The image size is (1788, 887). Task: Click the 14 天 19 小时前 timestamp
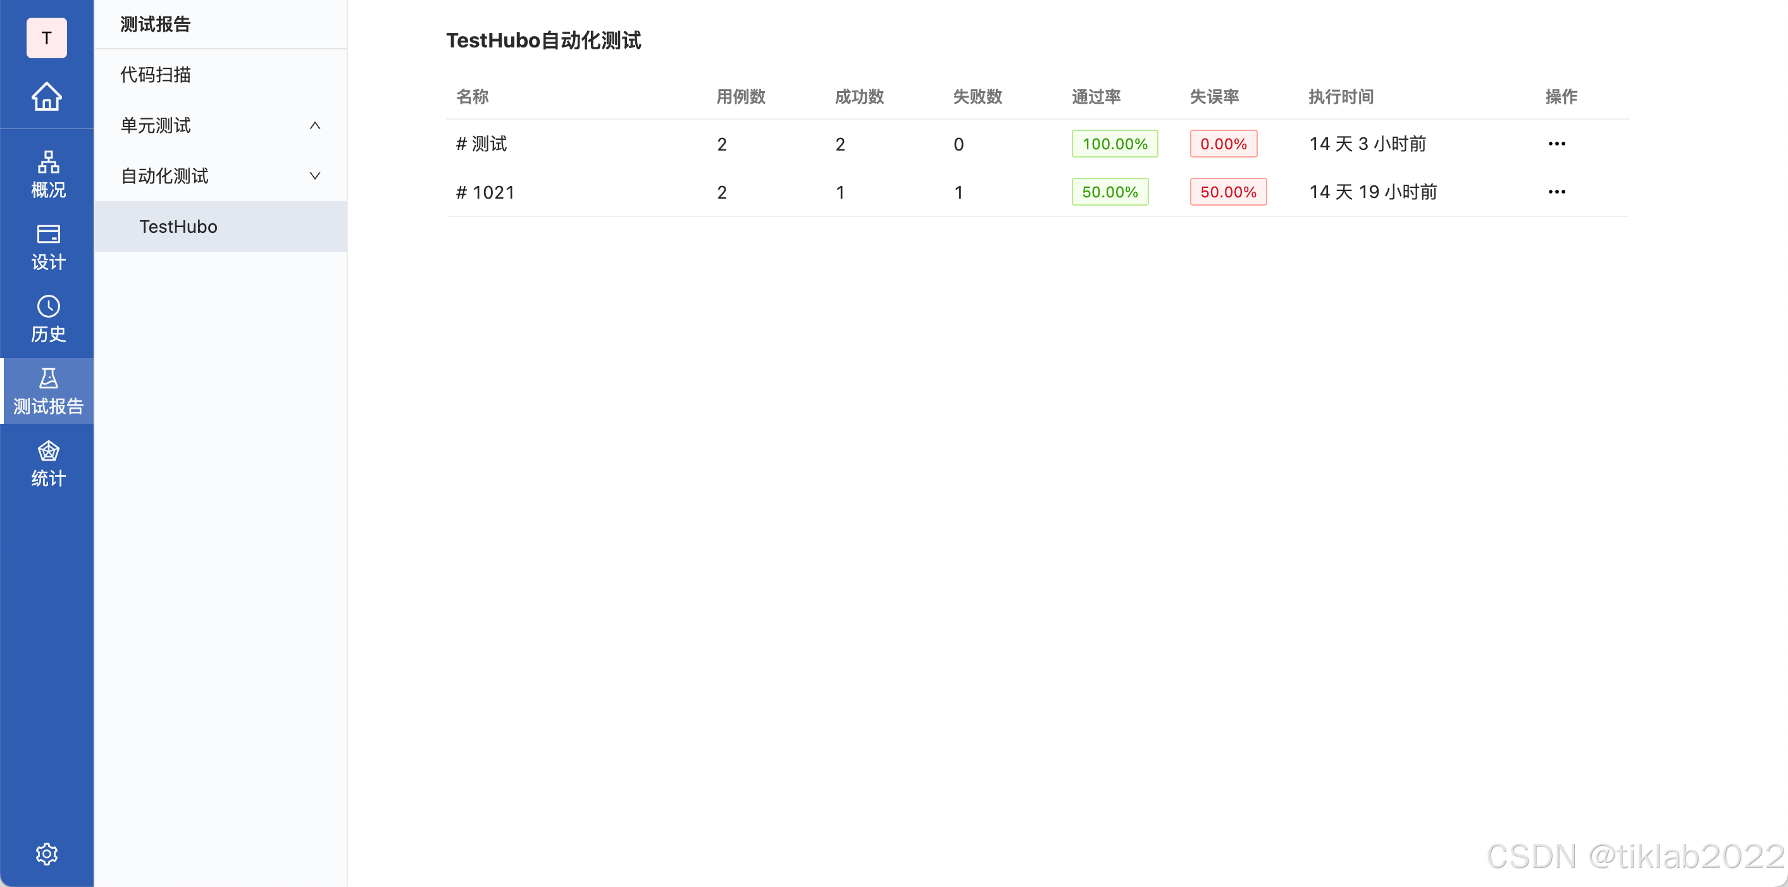point(1373,192)
